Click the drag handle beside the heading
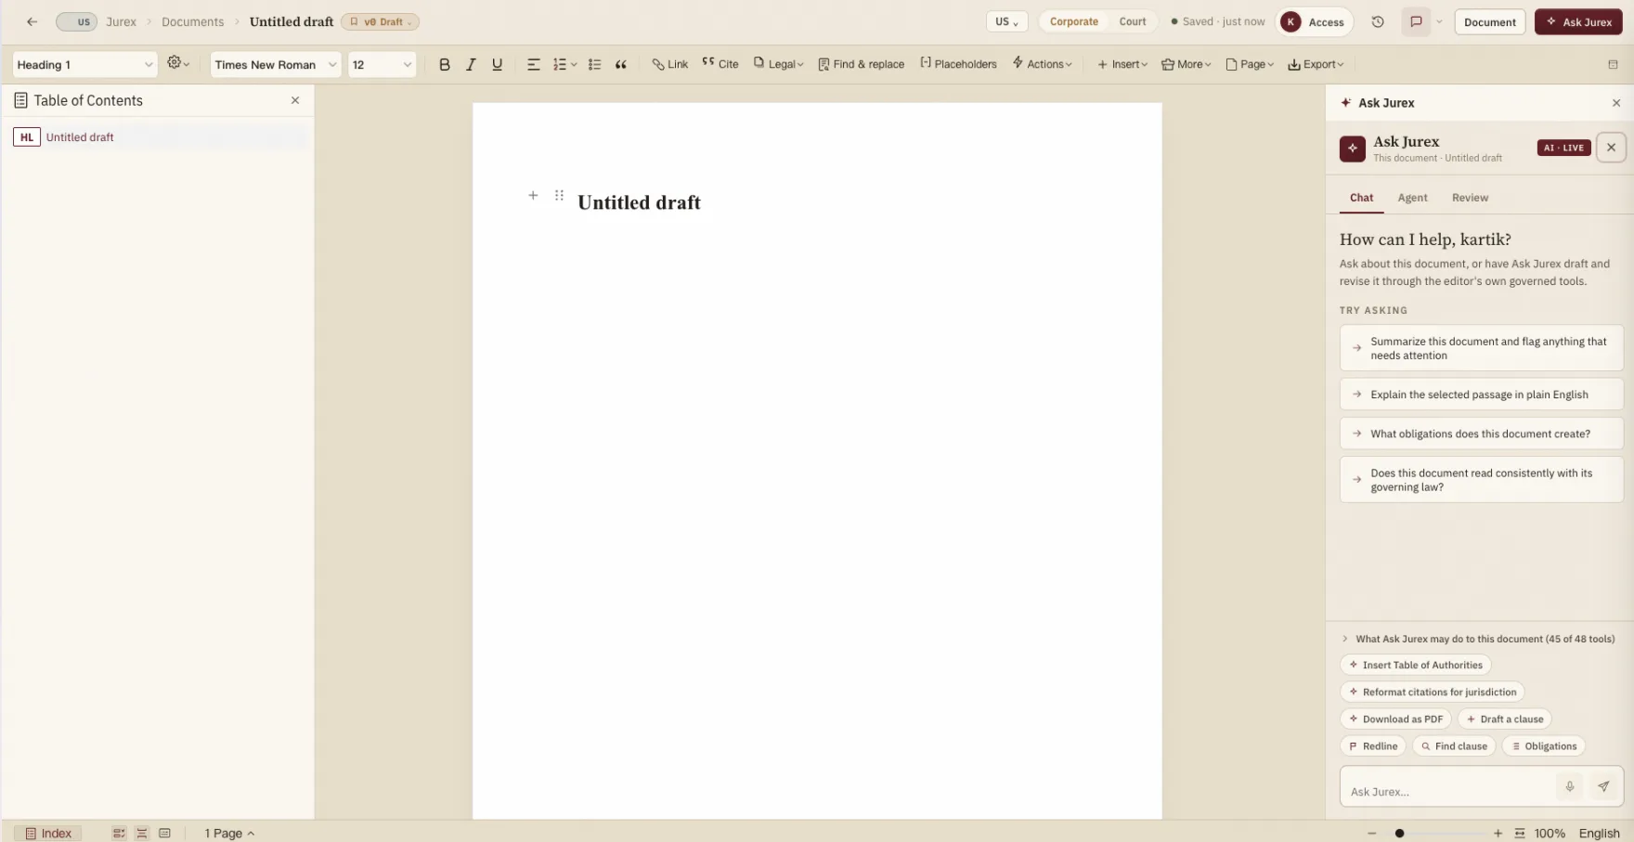This screenshot has height=842, width=1634. [x=559, y=195]
